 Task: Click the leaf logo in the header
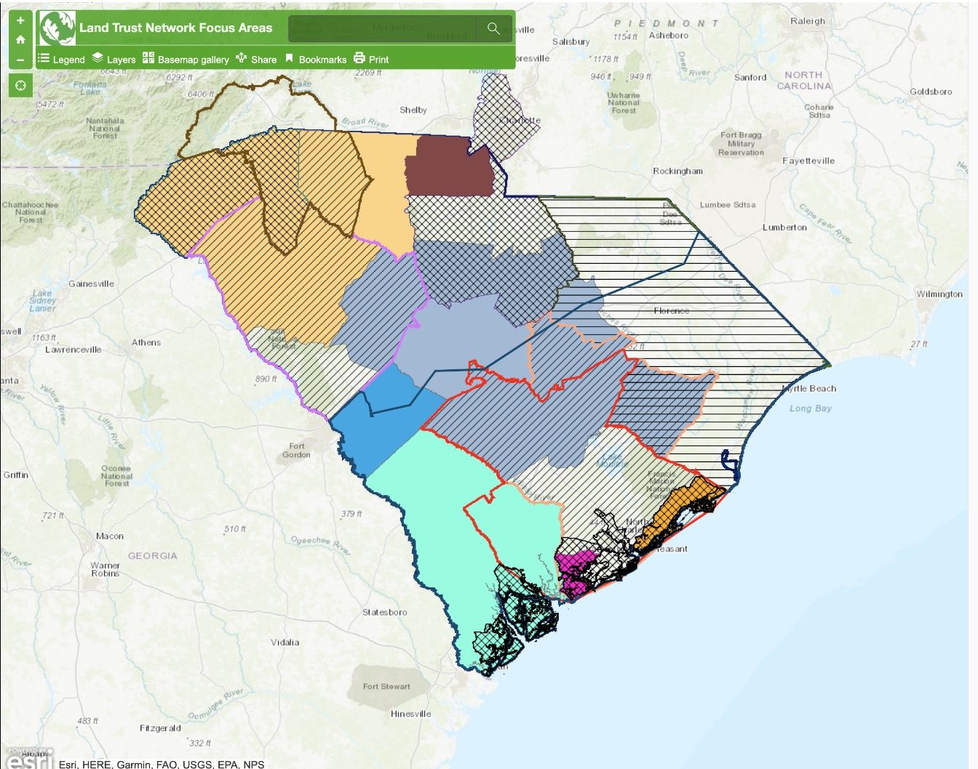coord(57,28)
